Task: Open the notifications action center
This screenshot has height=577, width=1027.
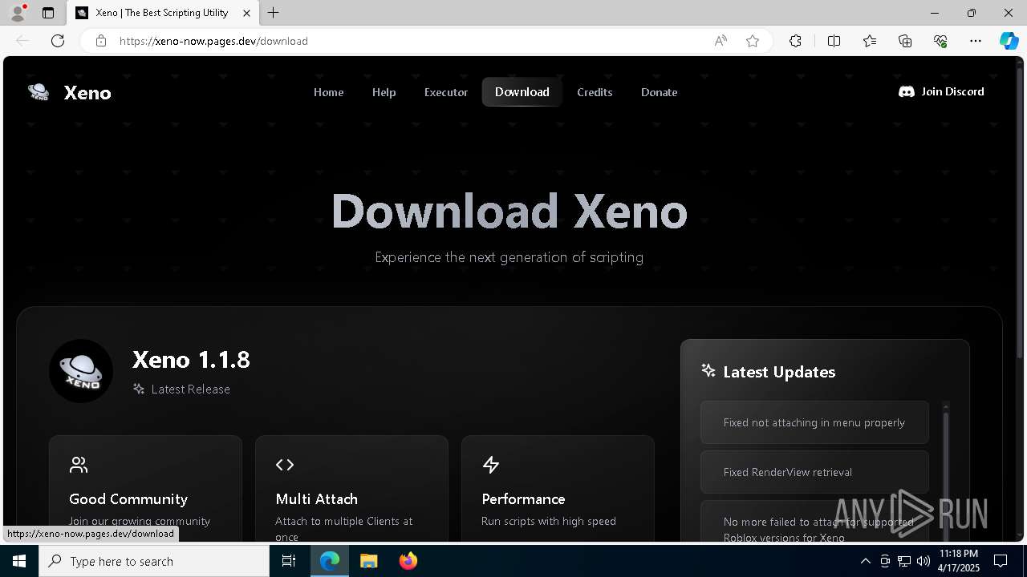Action: (1001, 561)
